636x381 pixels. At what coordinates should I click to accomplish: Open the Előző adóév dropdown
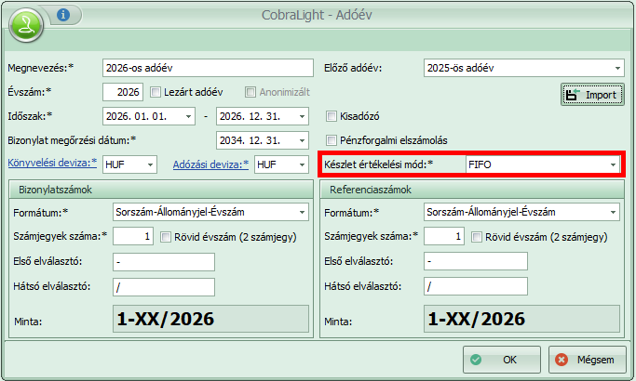(617, 69)
